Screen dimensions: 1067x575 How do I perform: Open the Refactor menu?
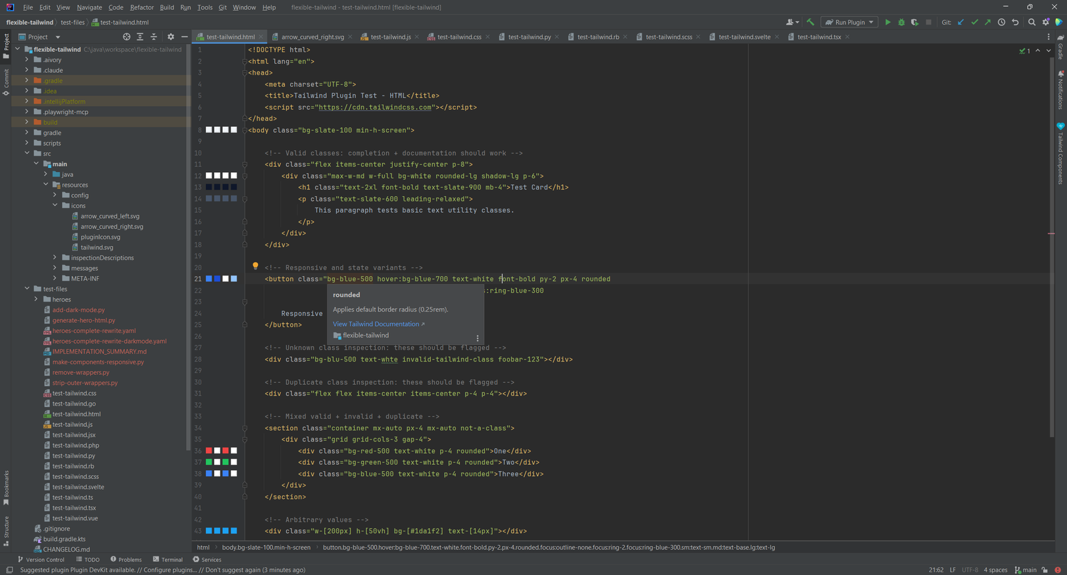pos(142,7)
